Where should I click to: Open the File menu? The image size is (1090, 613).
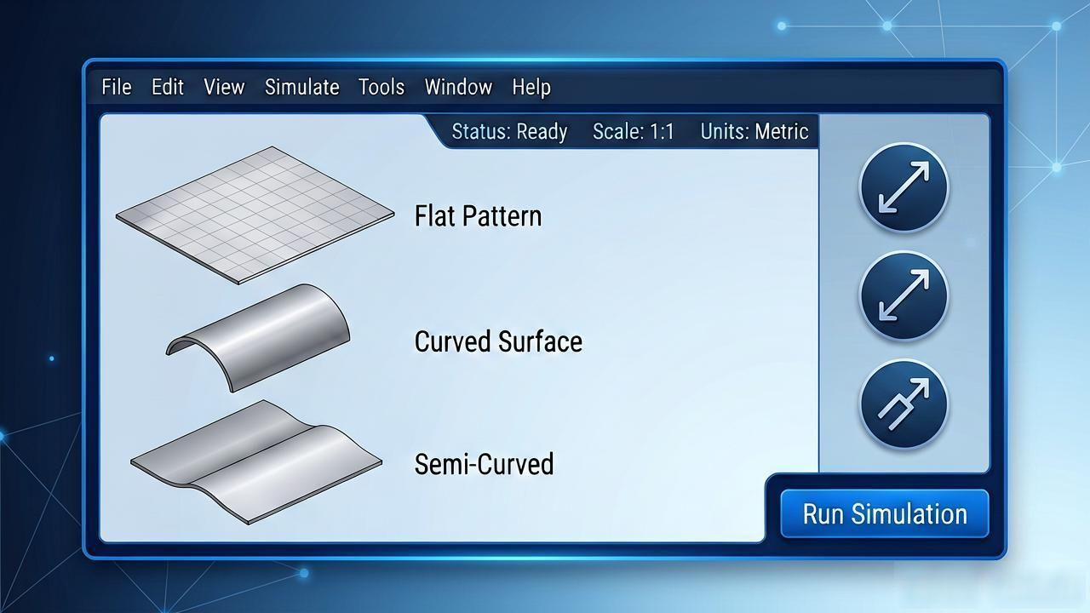coord(117,87)
